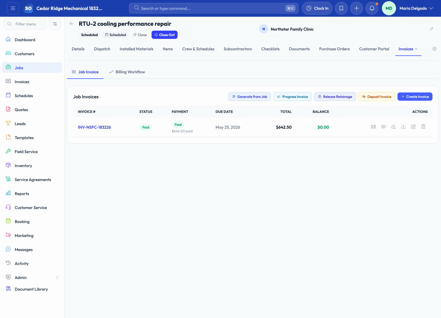The height and width of the screenshot is (318, 441).
Task: Click the Close Out button
Action: point(165,35)
